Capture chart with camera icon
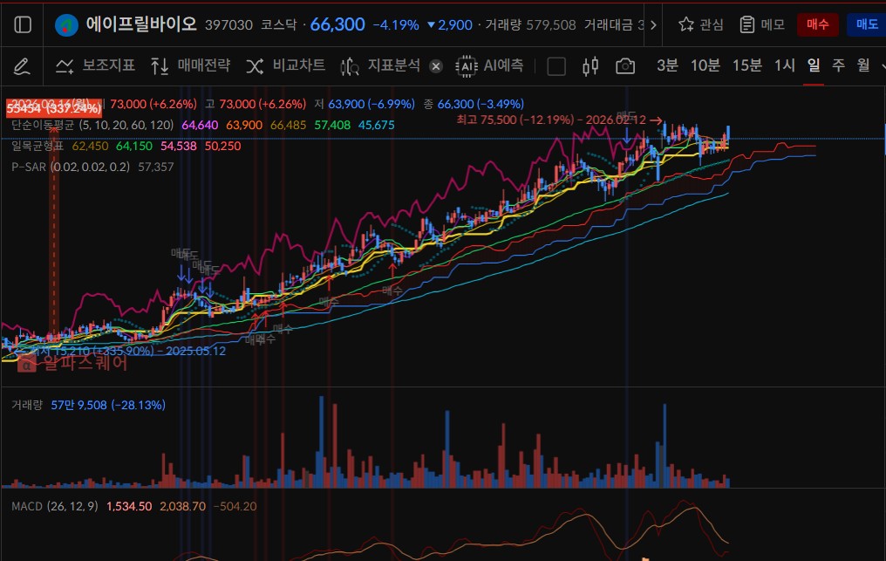This screenshot has width=886, height=561. point(624,65)
